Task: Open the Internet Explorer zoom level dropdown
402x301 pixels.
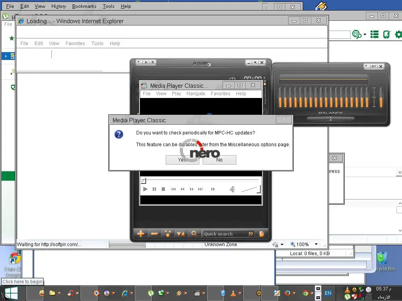Action: coord(316,245)
